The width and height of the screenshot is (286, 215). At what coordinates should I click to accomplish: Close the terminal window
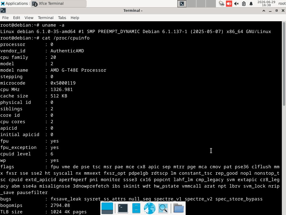[283, 11]
